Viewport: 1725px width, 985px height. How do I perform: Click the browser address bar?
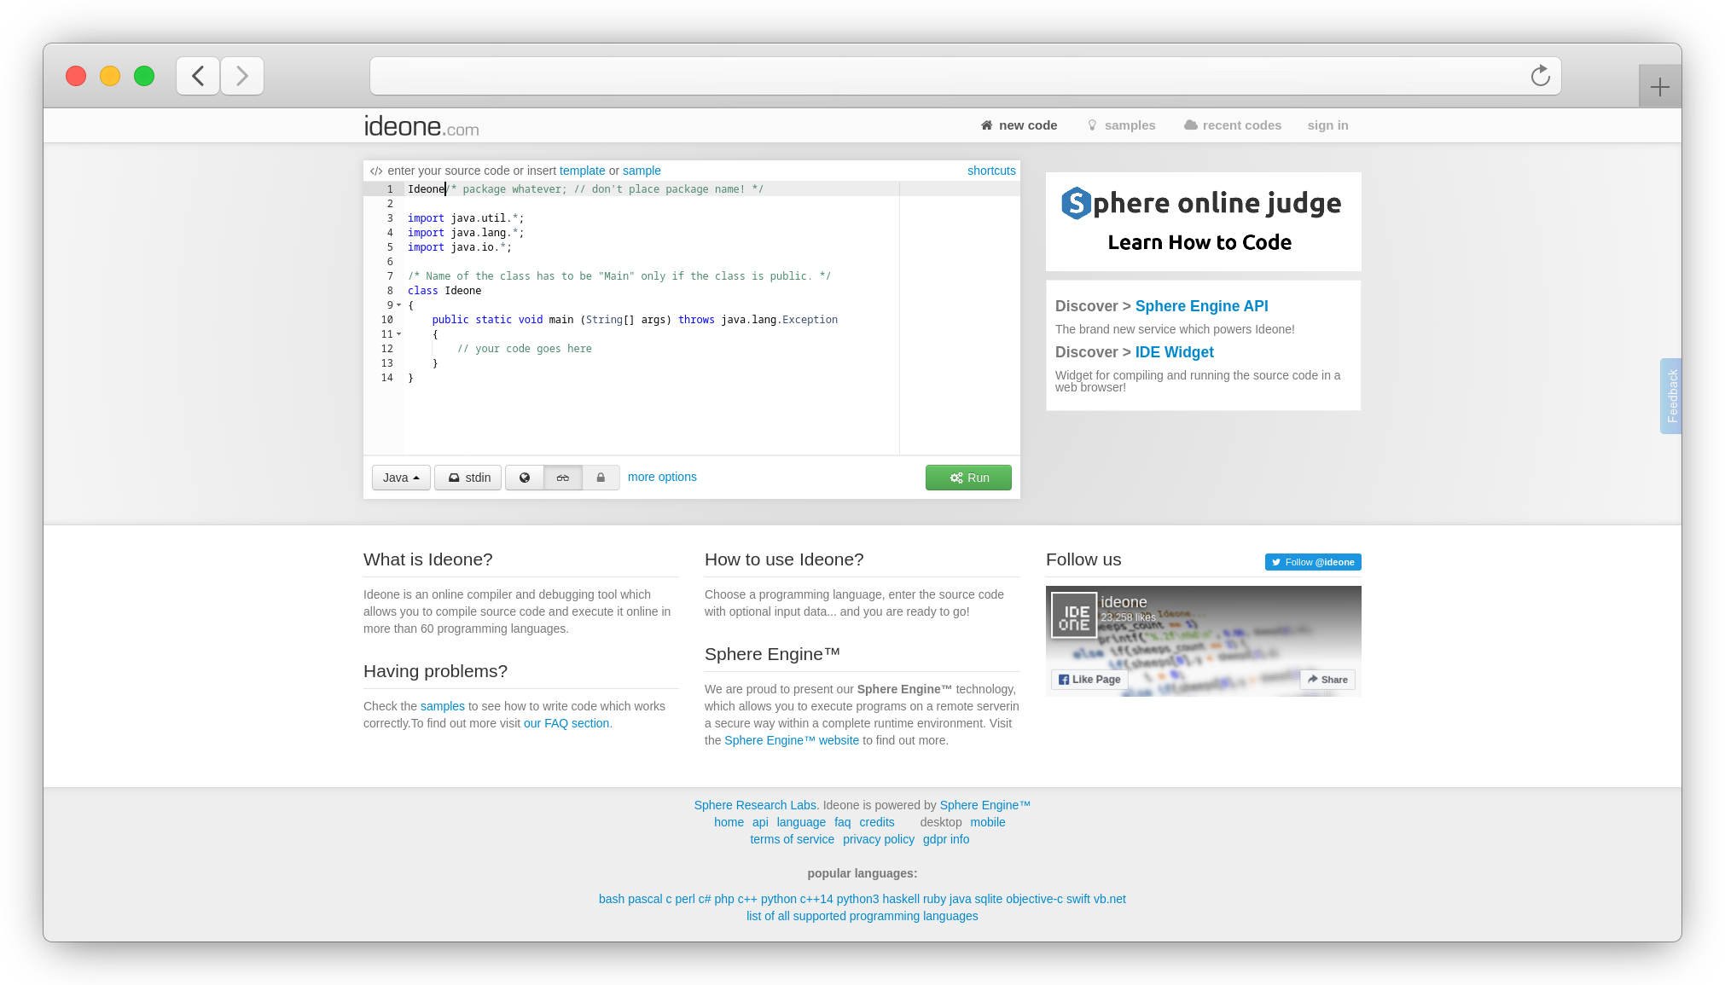coord(965,76)
